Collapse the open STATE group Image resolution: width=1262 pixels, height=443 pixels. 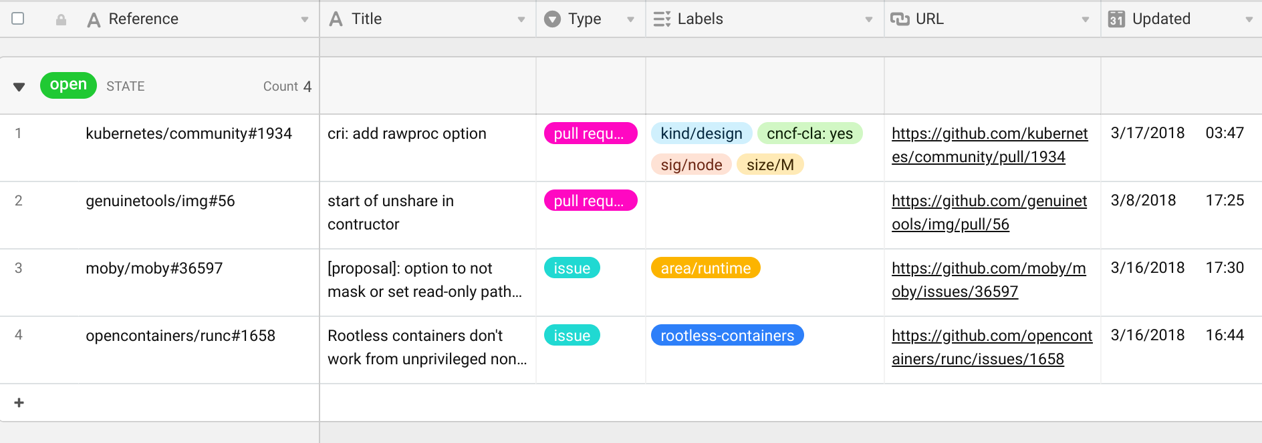coord(19,87)
